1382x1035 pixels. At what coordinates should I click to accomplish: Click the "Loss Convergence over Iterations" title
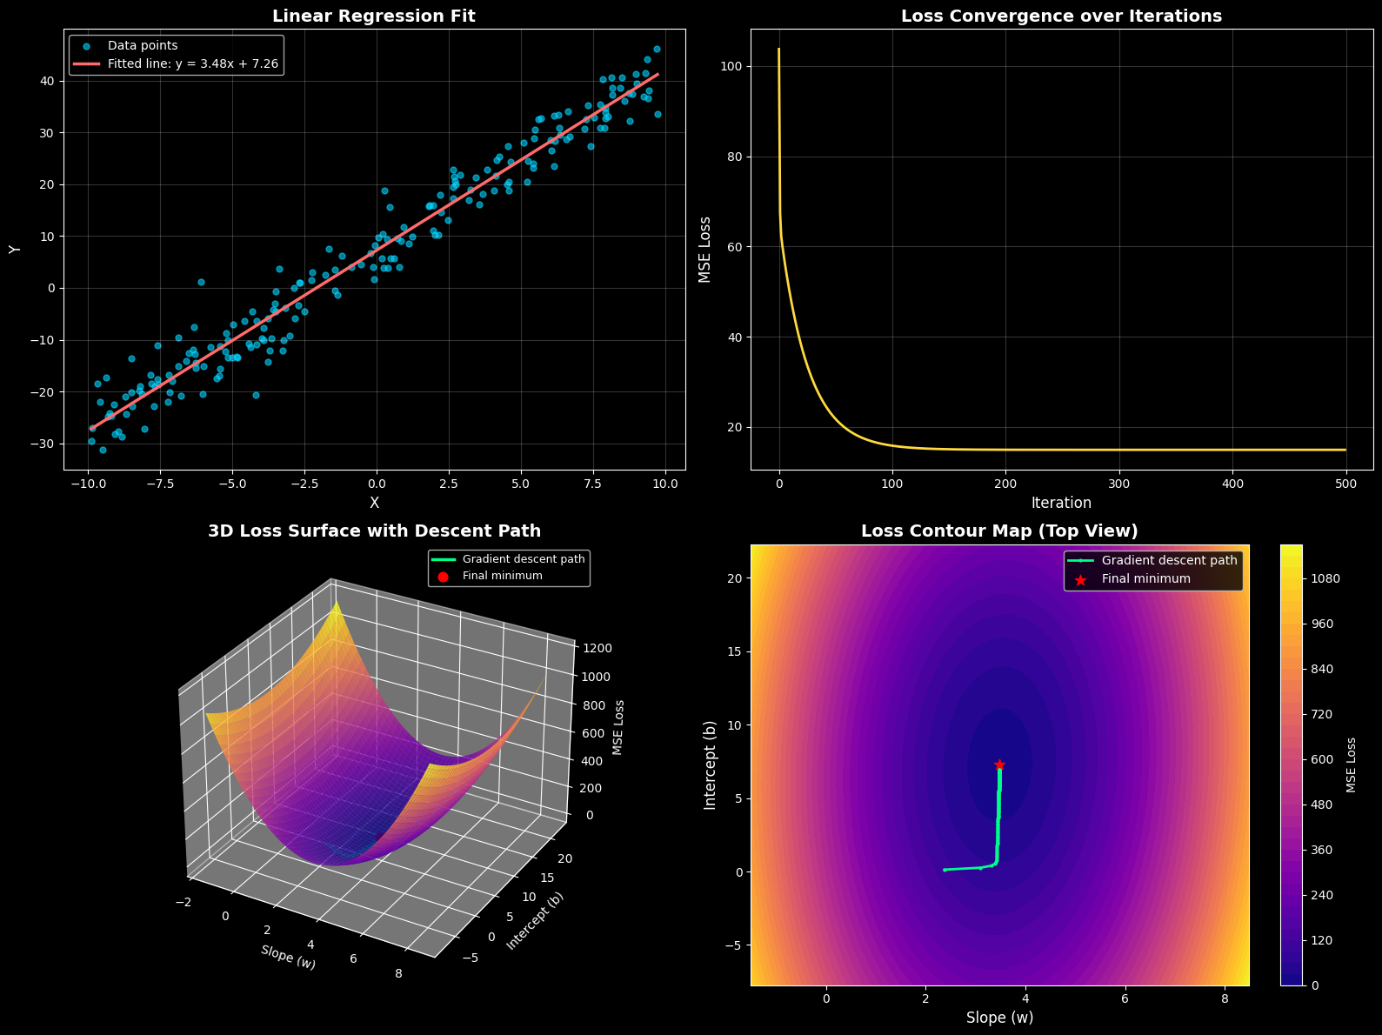tap(1061, 16)
